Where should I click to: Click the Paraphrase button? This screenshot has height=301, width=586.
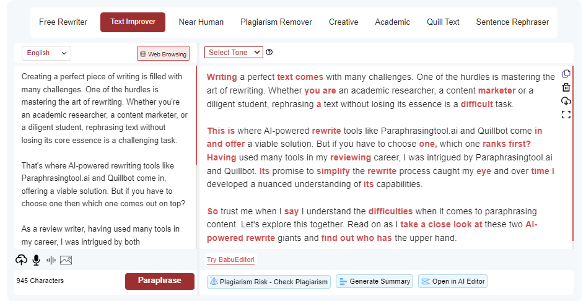tap(160, 281)
